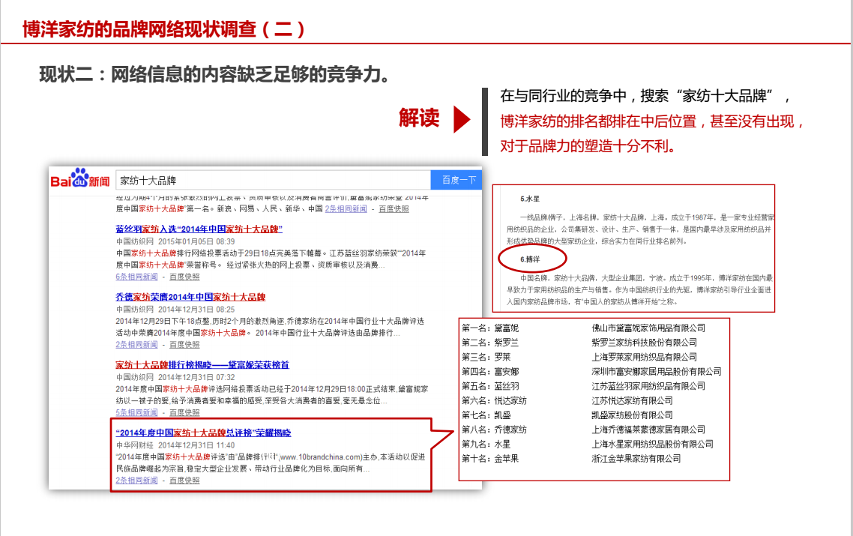Click the 5.水星 heading
Screen dimensions: 853x536
pyautogui.click(x=530, y=199)
